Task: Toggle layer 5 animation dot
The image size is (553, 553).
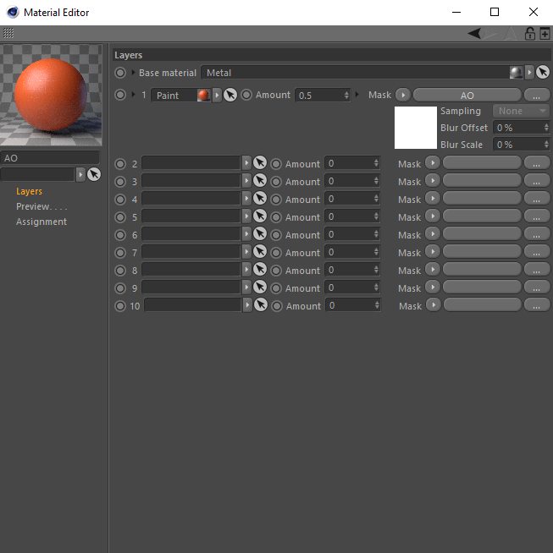Action: pos(120,217)
